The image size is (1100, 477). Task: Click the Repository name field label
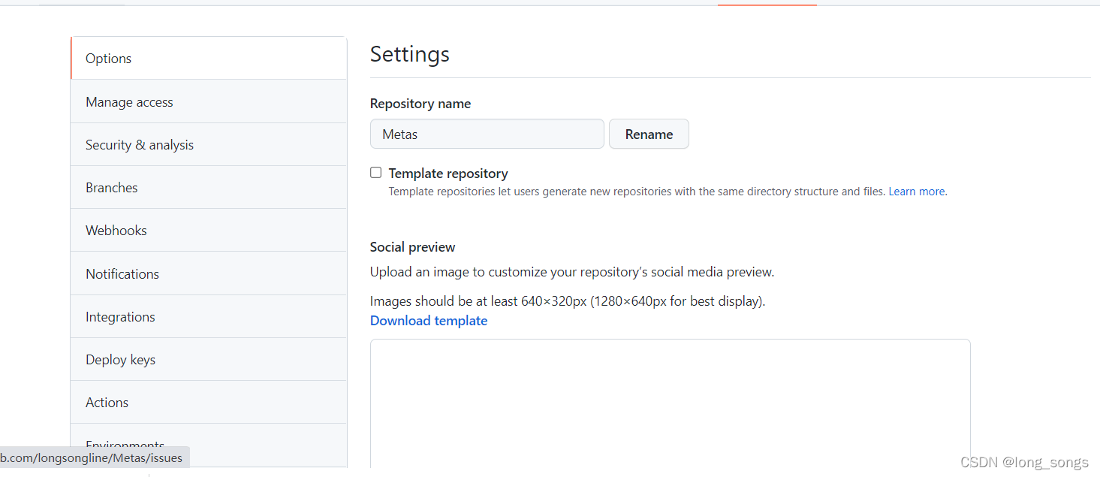[420, 104]
